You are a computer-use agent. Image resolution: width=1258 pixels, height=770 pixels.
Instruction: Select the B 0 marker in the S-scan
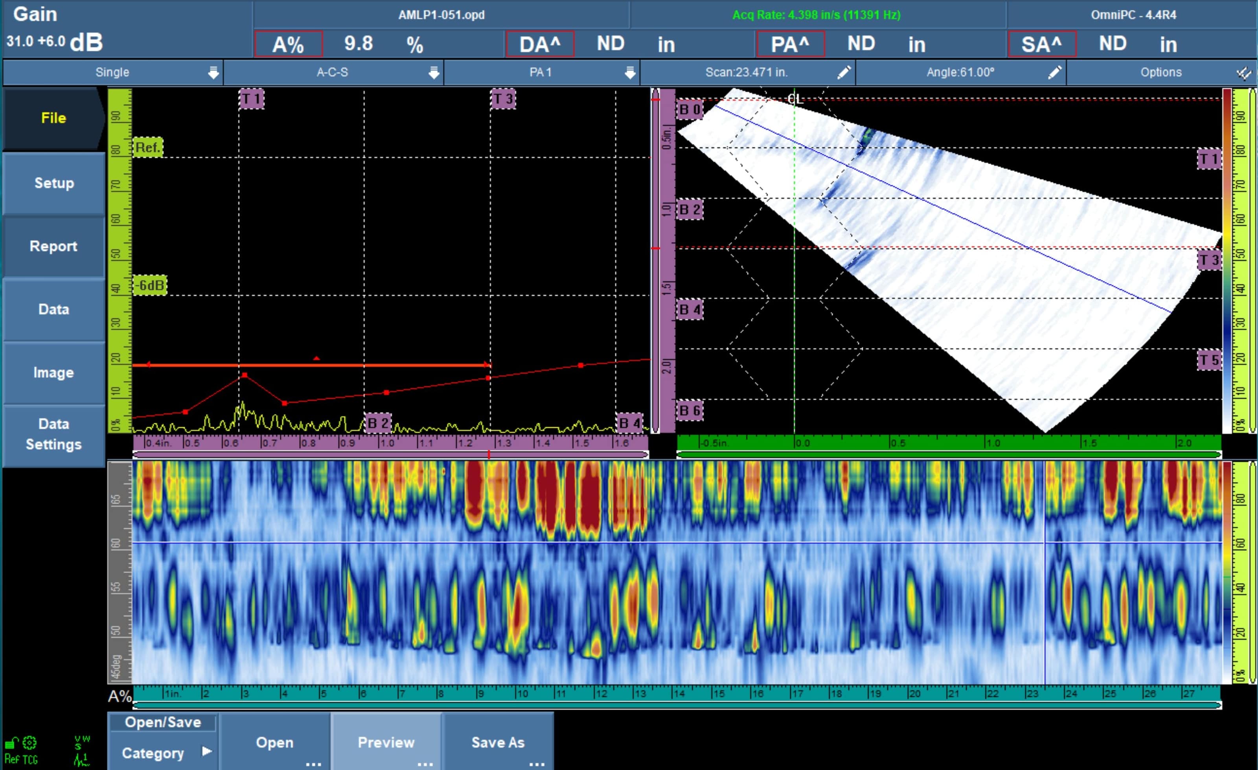[x=689, y=109]
